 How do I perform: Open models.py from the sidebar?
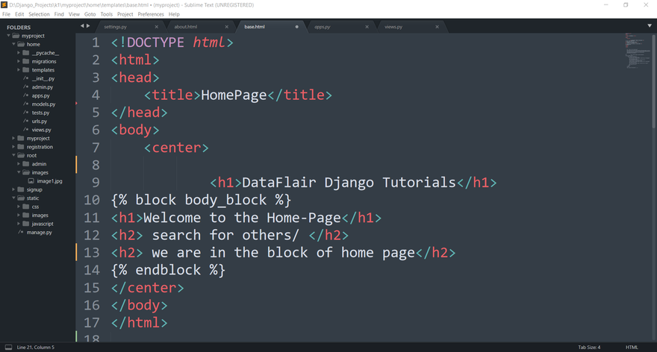tap(43, 104)
